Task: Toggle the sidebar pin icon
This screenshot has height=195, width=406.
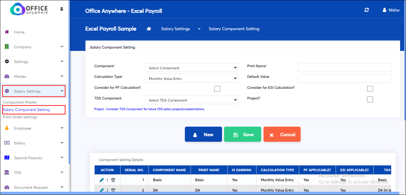Action: [61, 9]
